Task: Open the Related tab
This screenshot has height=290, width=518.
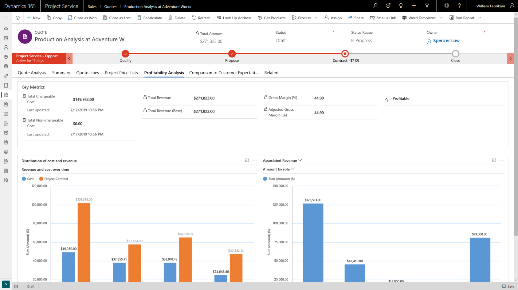Action: pyautogui.click(x=271, y=73)
